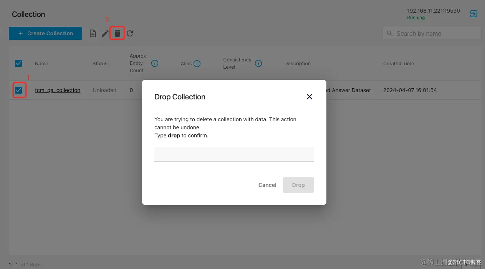Image resolution: width=485 pixels, height=269 pixels.
Task: Uncheck the tcm_qa_collection row checkbox
Action: (18, 90)
